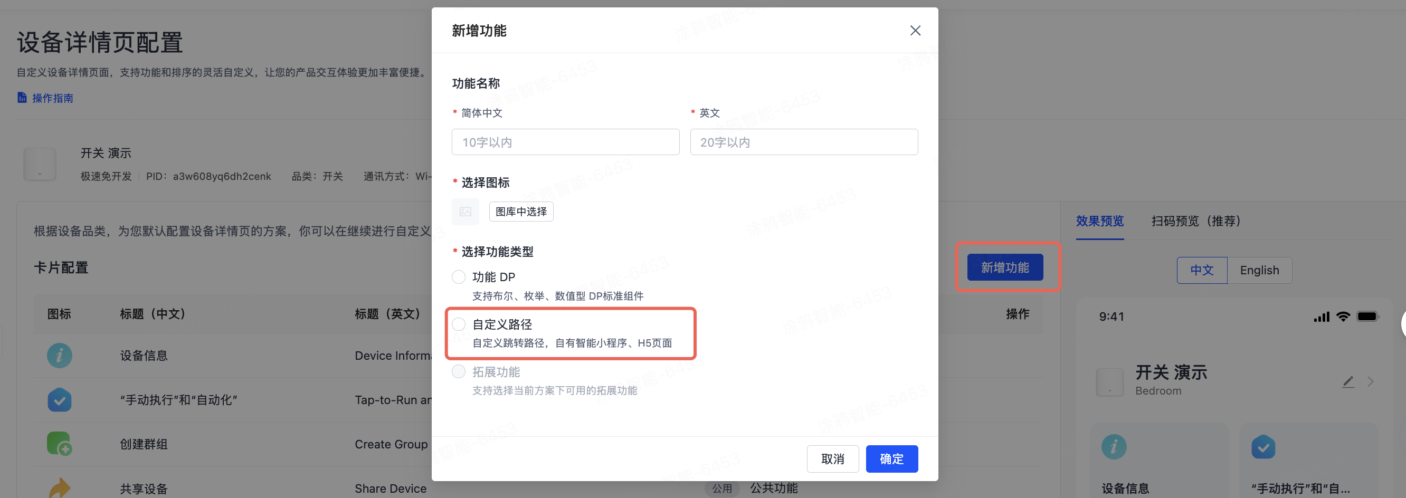Image resolution: width=1406 pixels, height=498 pixels.
Task: Click the device info icon in card list
Action: tap(60, 356)
